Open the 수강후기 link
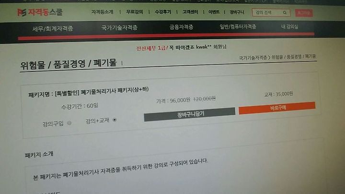345x194 pixels. tap(163, 12)
